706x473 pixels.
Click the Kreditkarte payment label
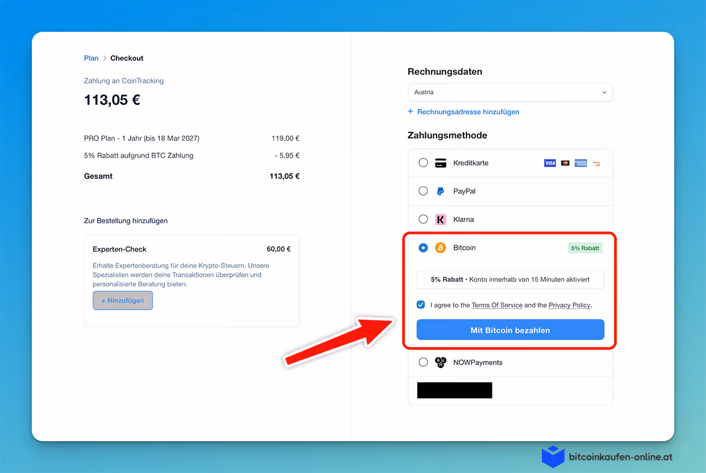(471, 163)
